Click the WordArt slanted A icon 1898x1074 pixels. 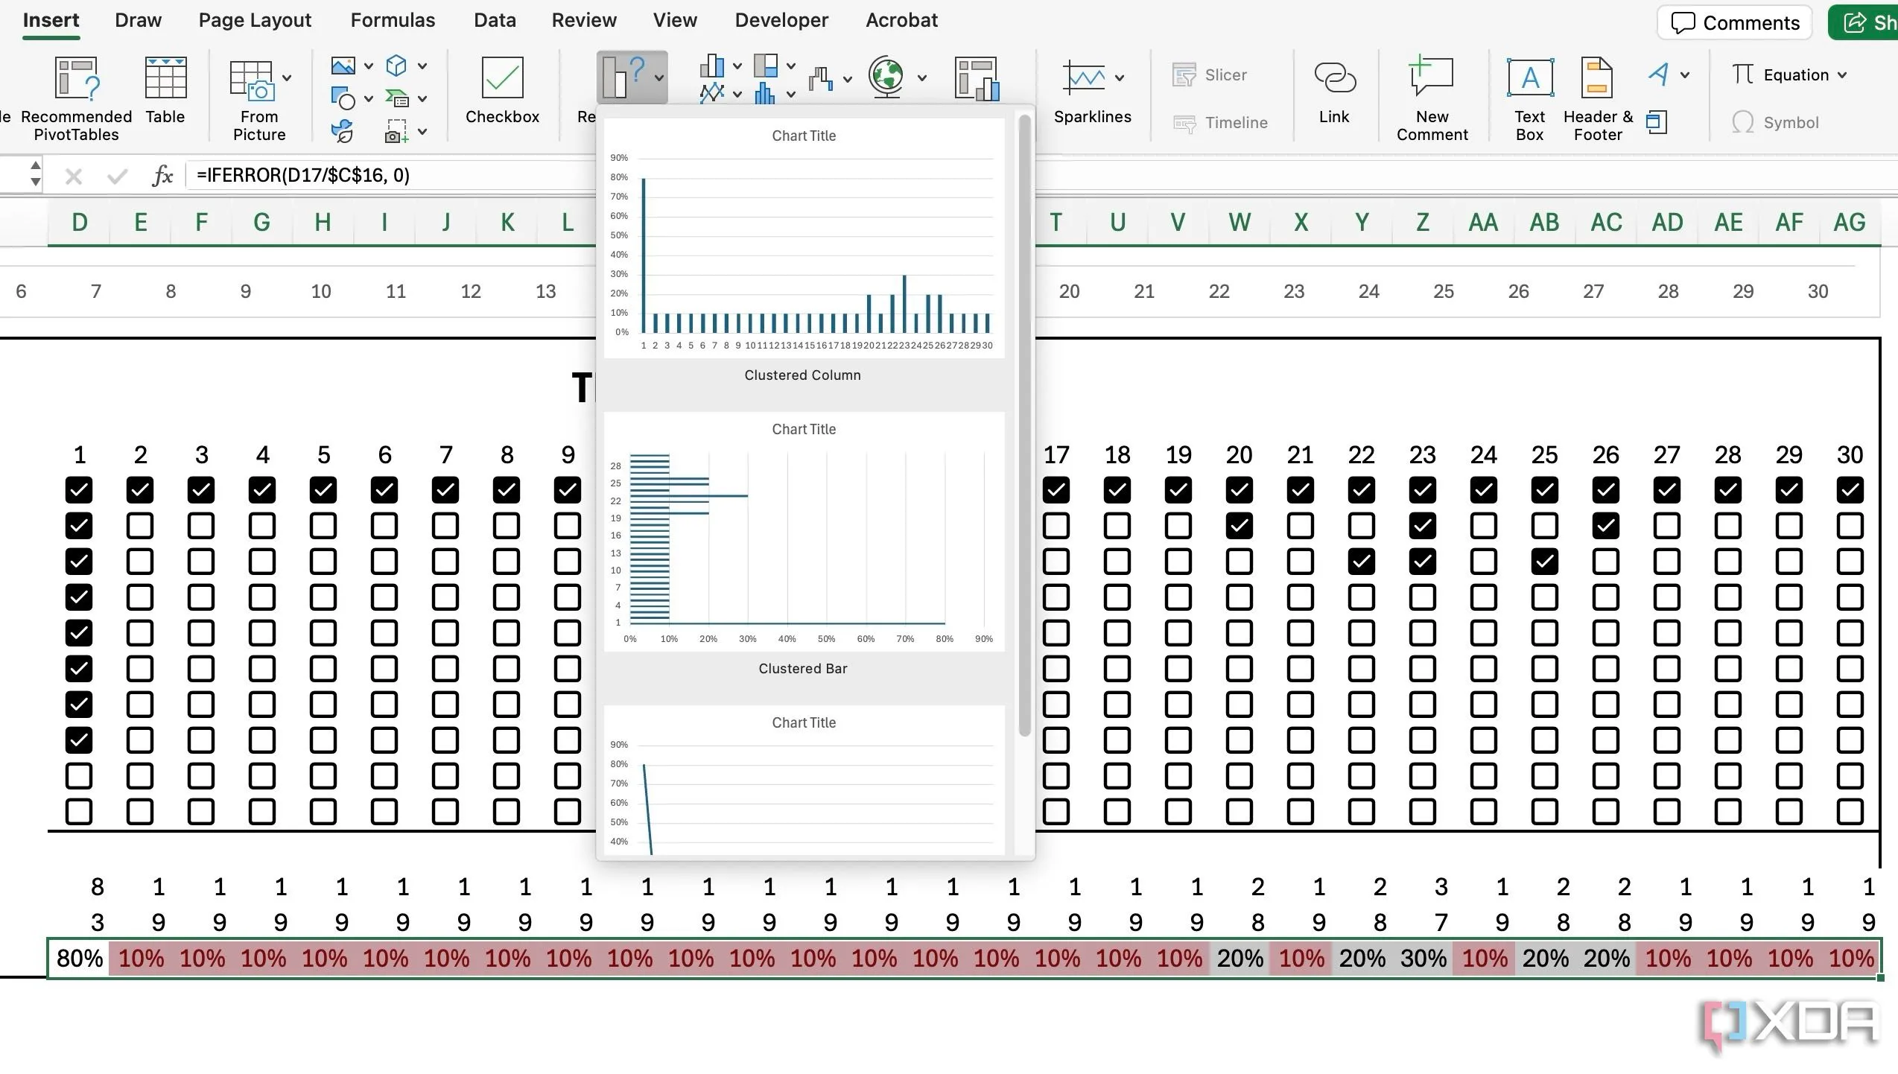click(1659, 74)
